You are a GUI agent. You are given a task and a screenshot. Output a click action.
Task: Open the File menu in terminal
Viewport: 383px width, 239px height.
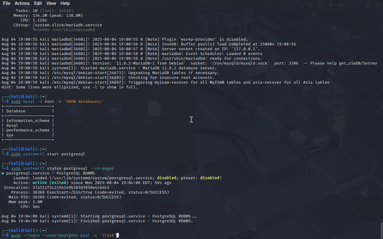[7, 3]
